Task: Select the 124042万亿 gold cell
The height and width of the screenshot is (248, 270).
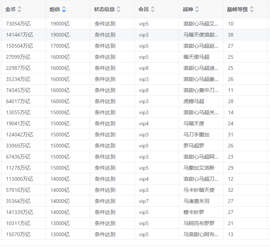Action: click(x=20, y=135)
